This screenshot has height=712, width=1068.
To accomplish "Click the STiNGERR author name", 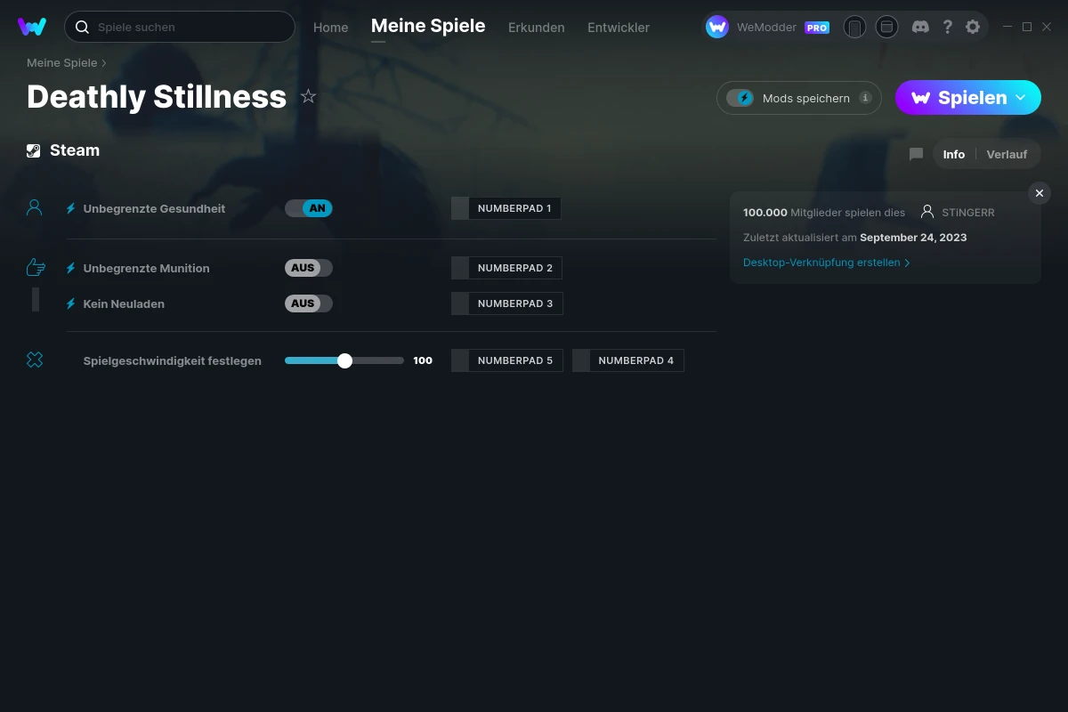I will tap(967, 212).
